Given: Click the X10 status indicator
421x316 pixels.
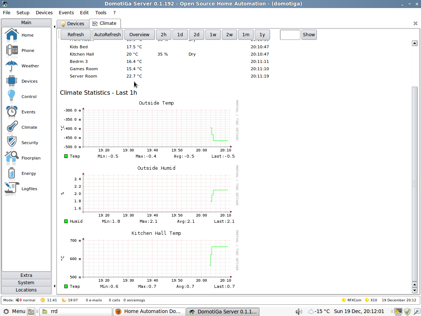Looking at the screenshot, I should [367, 300].
